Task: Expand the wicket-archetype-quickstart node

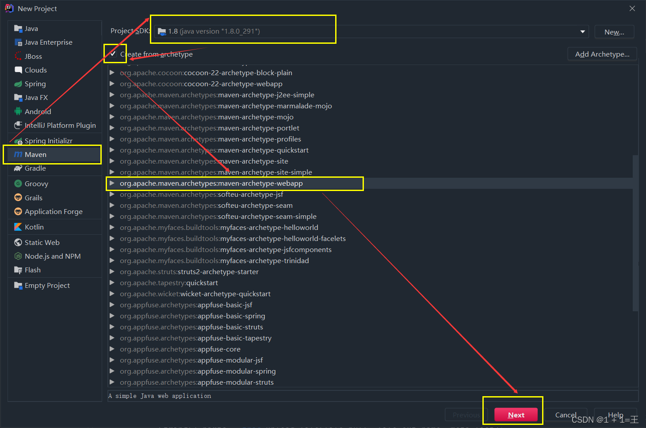Action: [112, 294]
